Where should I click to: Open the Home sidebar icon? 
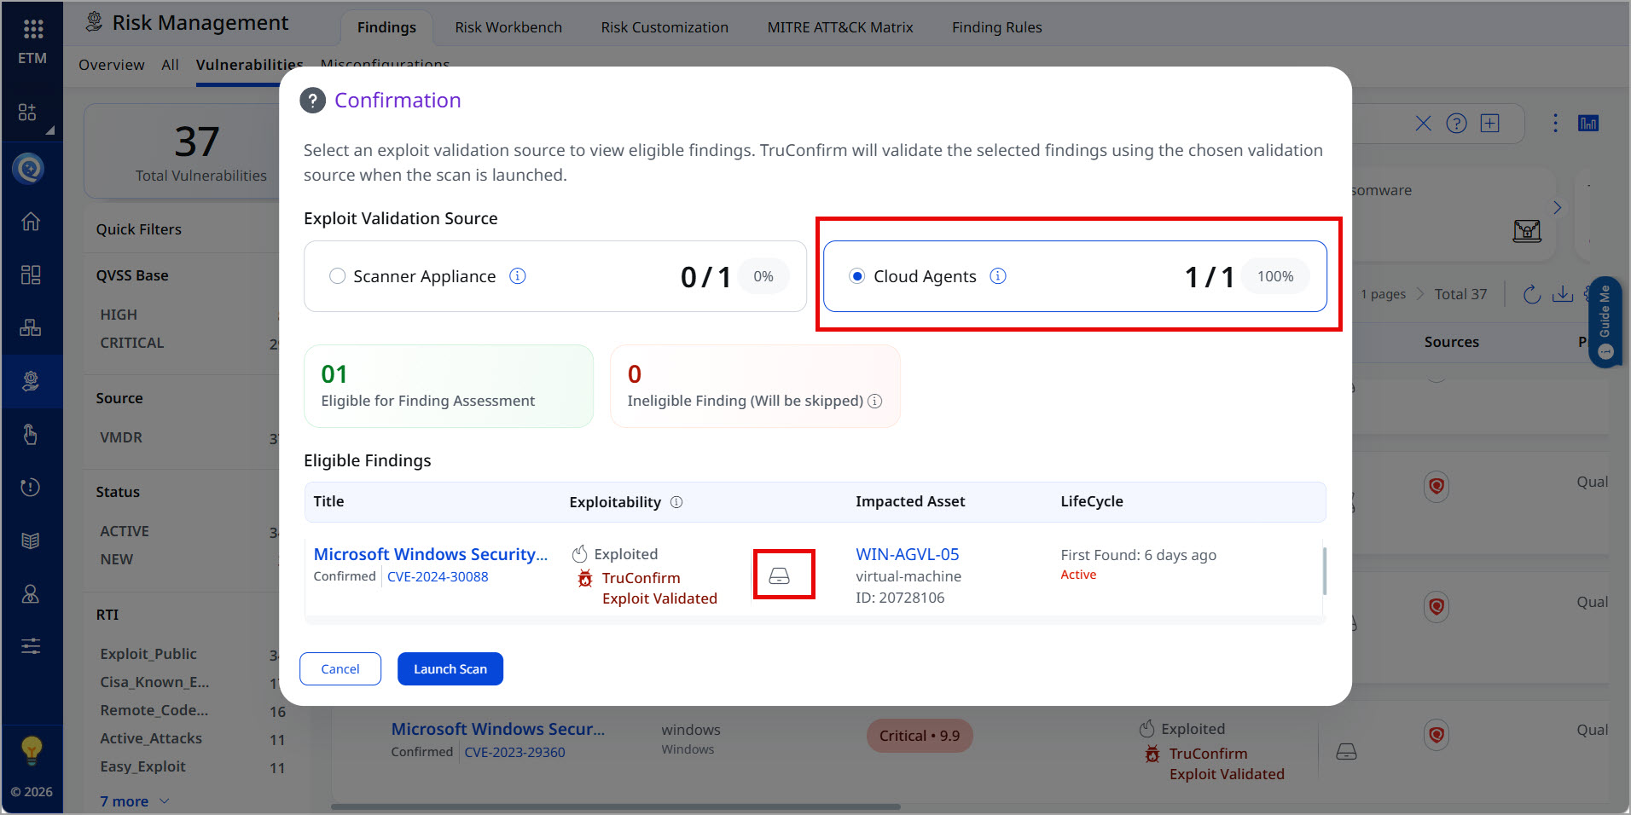click(x=31, y=222)
